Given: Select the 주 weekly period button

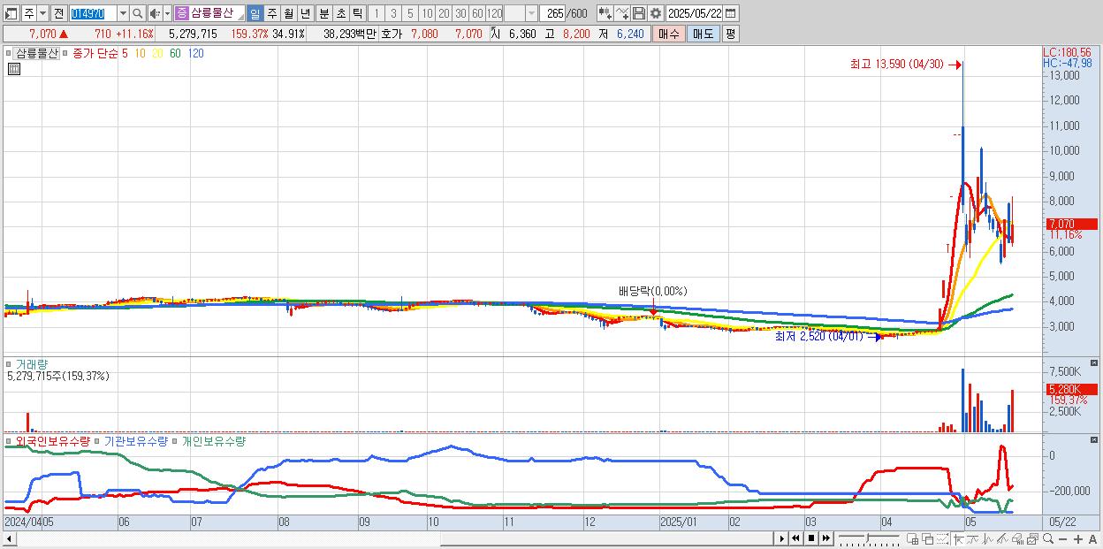Looking at the screenshot, I should [x=271, y=13].
